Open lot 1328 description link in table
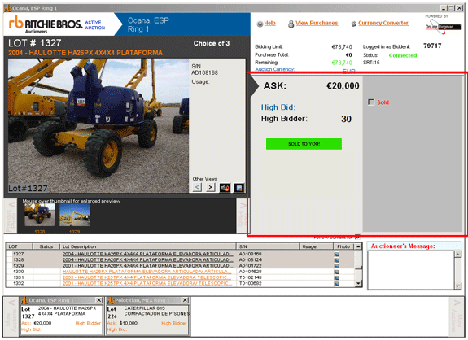The width and height of the screenshot is (468, 340). pos(147,260)
